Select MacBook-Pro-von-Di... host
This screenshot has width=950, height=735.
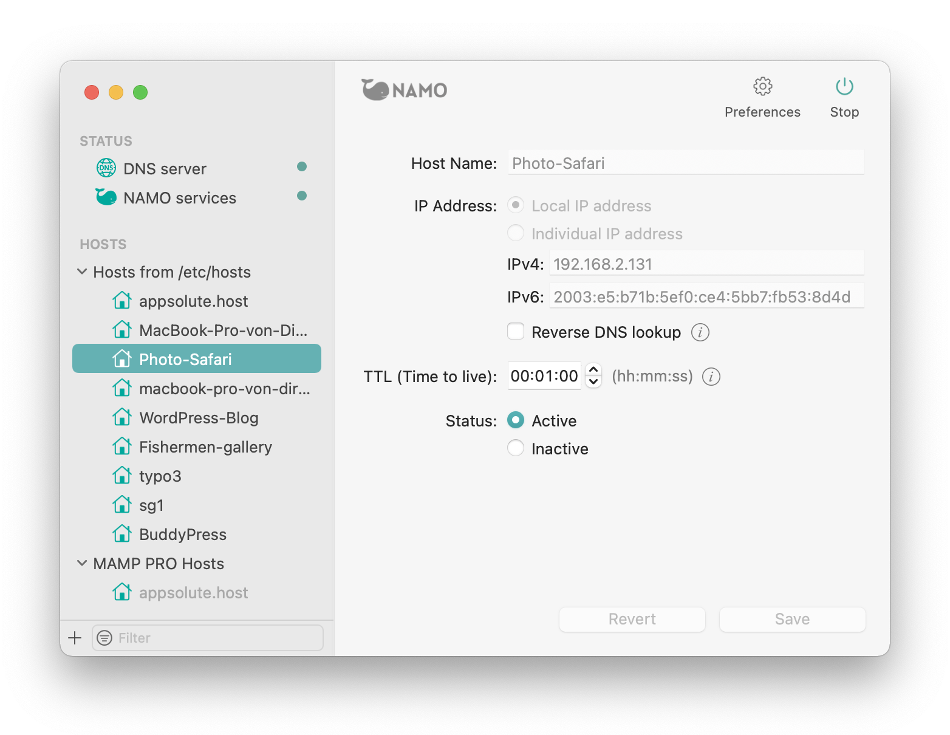point(197,330)
